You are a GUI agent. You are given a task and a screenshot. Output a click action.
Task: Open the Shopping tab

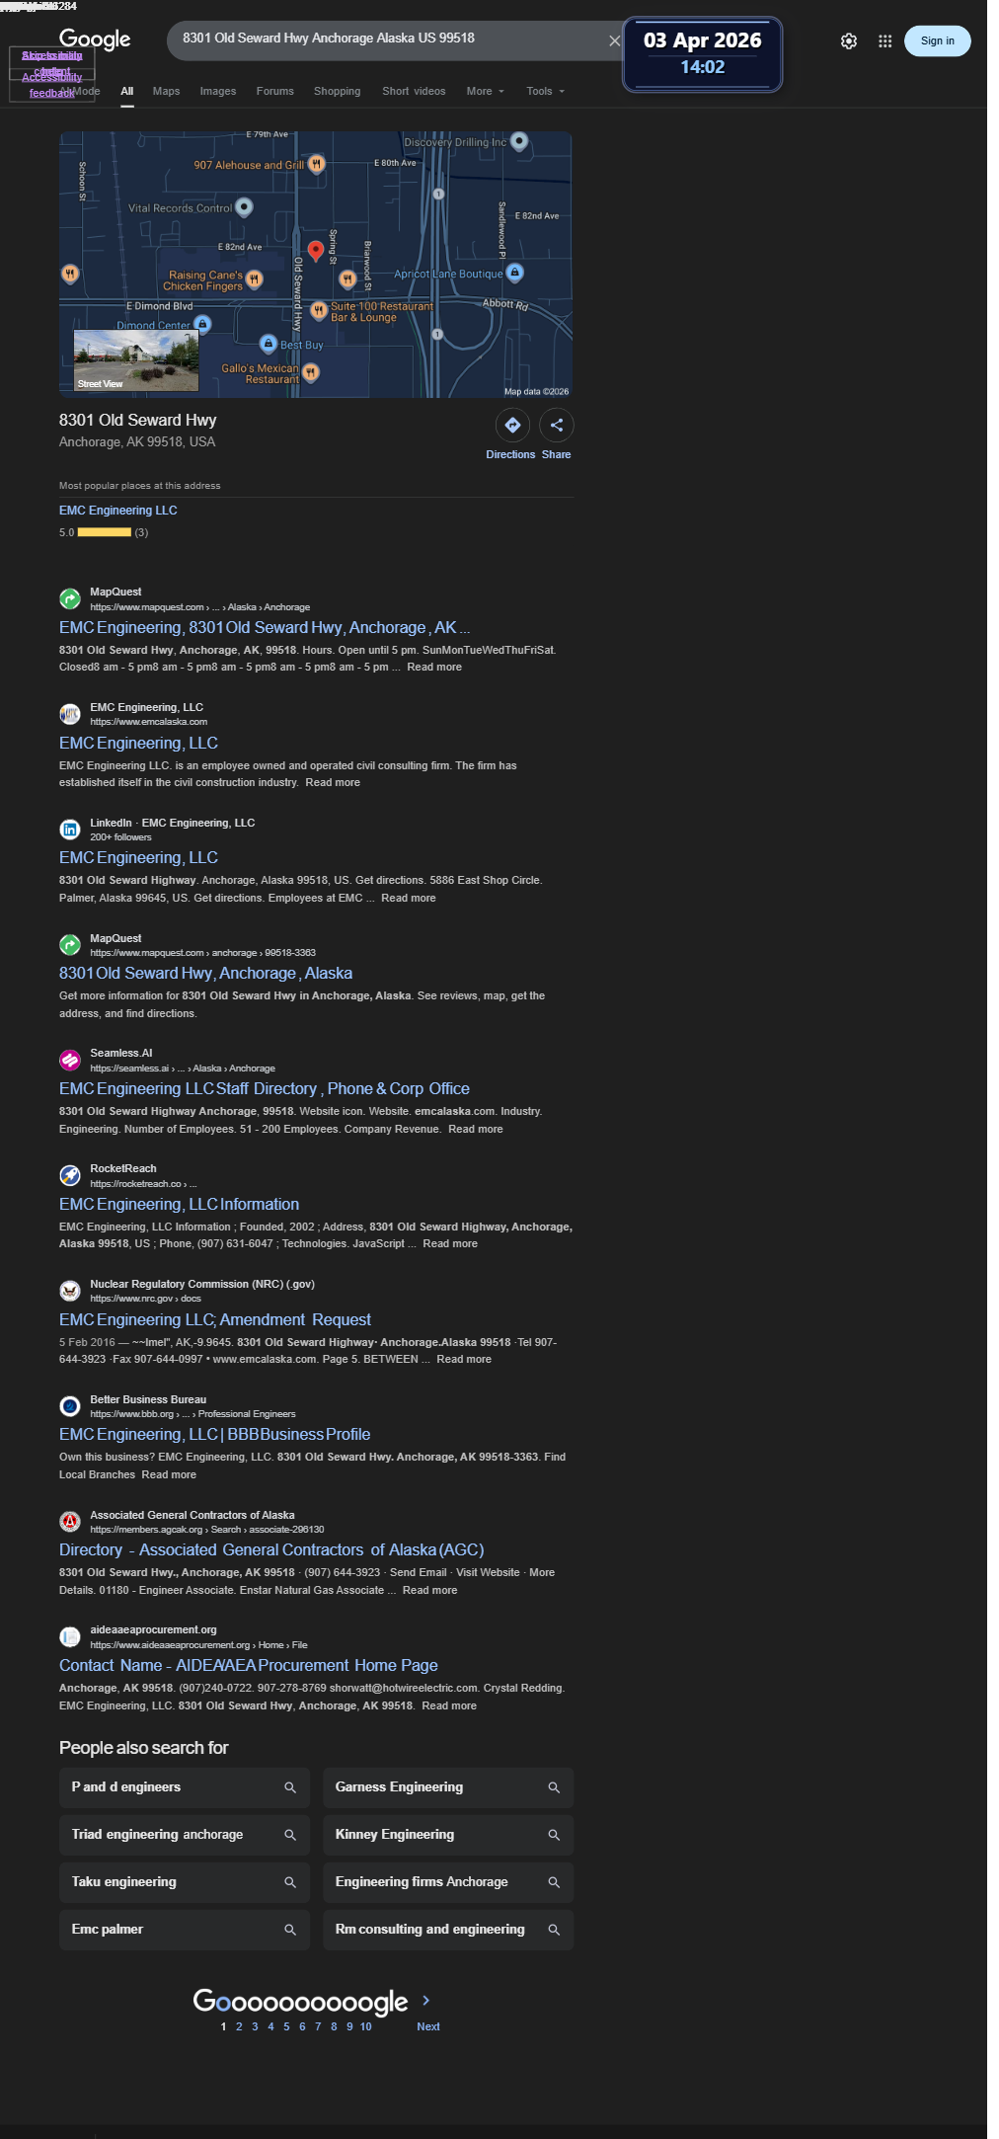pyautogui.click(x=337, y=91)
